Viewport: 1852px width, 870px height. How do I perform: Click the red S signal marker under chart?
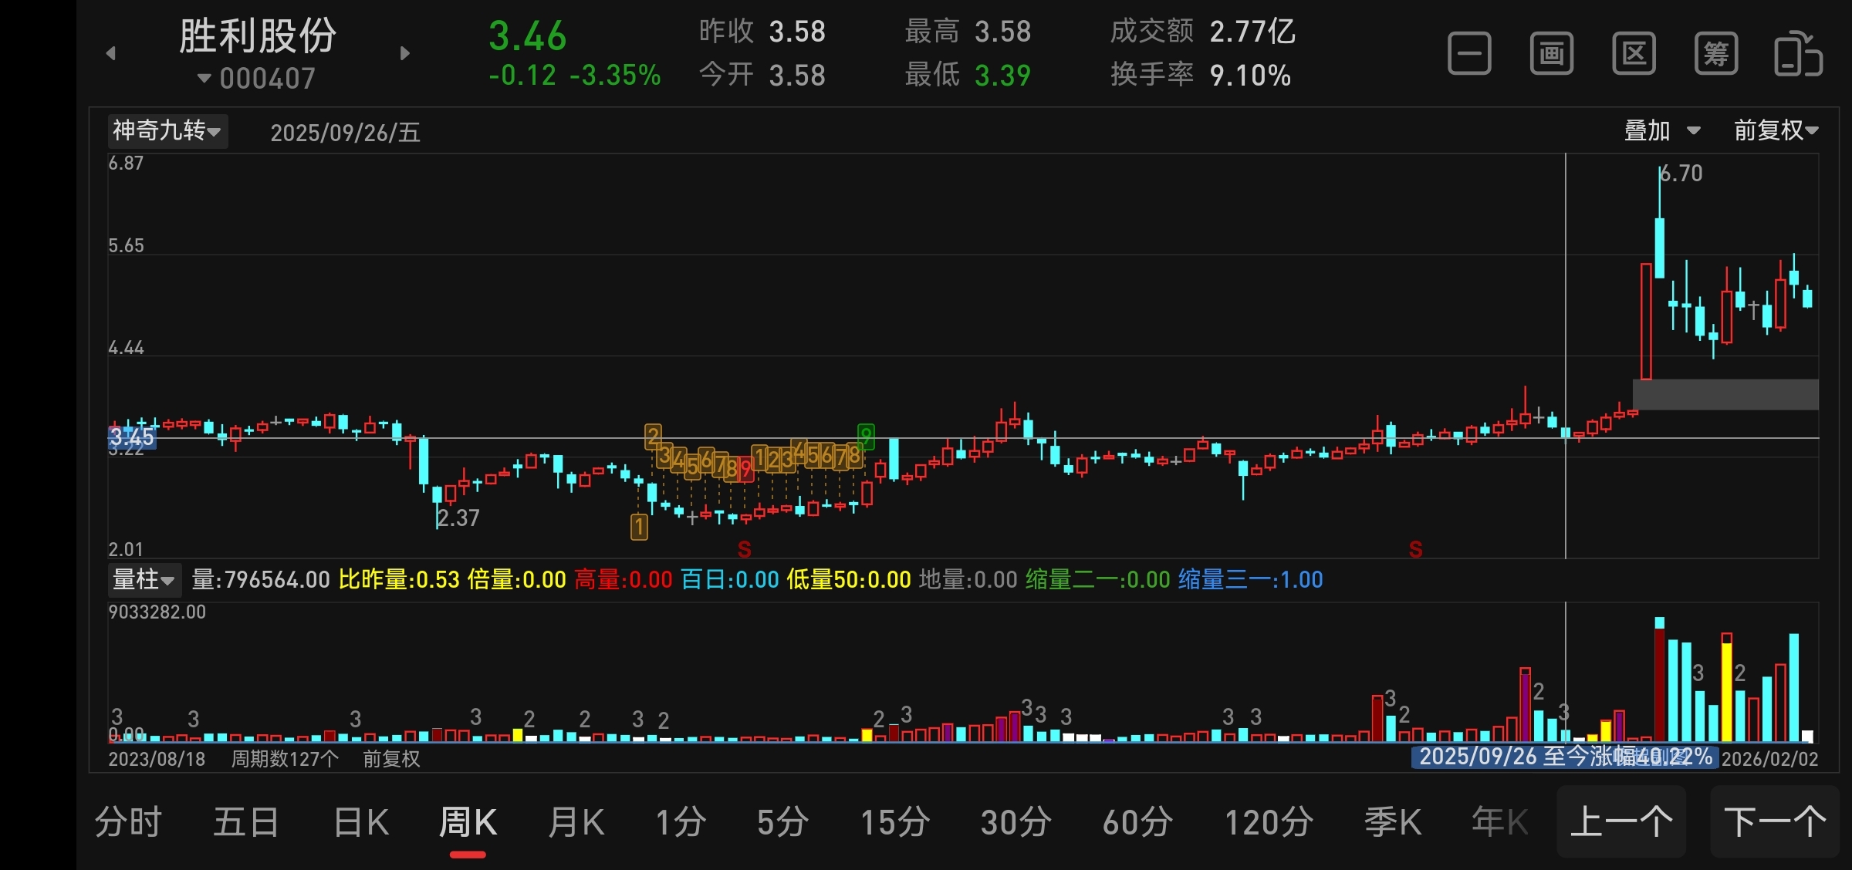pyautogui.click(x=744, y=549)
